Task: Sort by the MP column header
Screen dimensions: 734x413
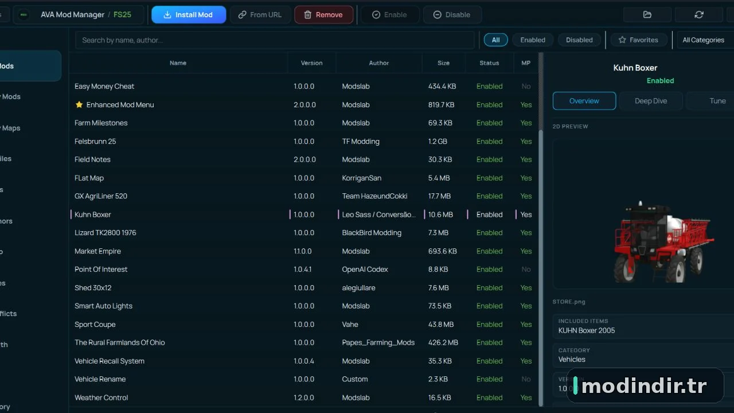Action: point(526,63)
